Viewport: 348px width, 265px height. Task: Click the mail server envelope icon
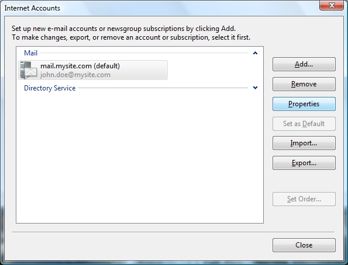coord(29,70)
